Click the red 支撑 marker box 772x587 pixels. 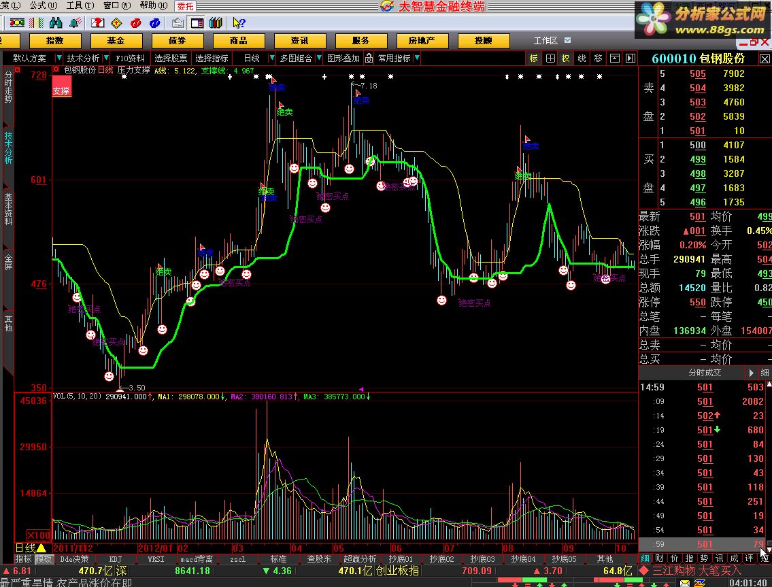61,86
